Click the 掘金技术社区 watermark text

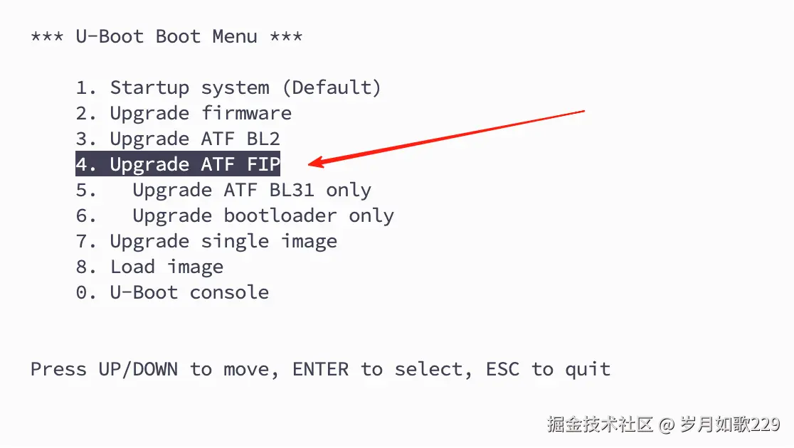(x=600, y=425)
